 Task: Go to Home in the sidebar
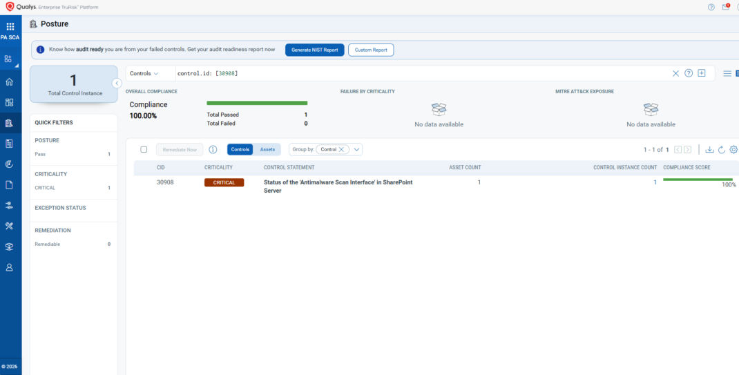9,82
